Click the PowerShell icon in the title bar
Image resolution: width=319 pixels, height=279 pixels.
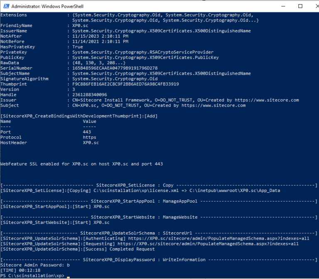(5, 6)
